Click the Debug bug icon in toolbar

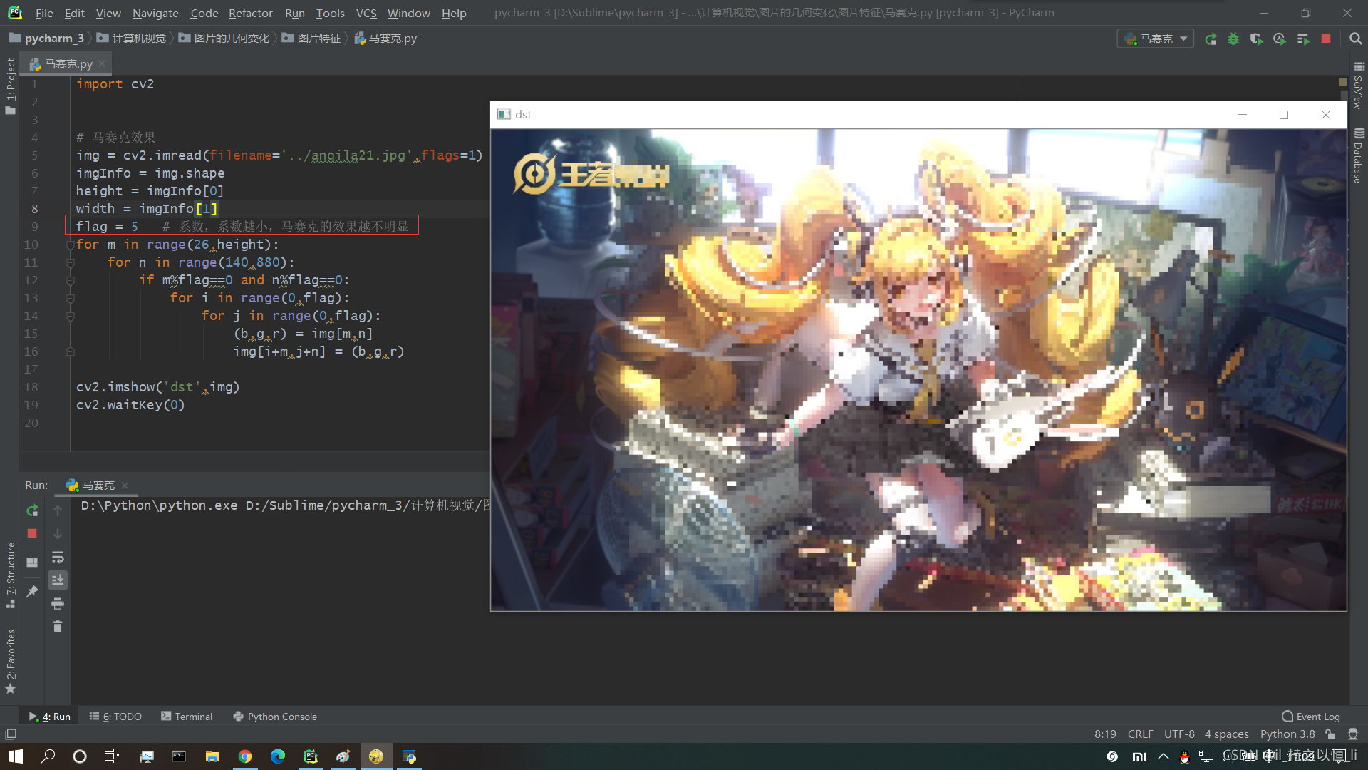point(1233,39)
